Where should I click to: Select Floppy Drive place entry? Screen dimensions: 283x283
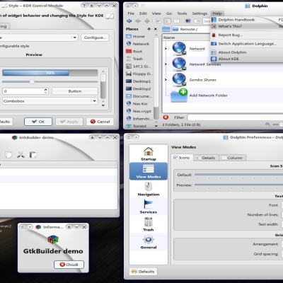click(x=139, y=74)
